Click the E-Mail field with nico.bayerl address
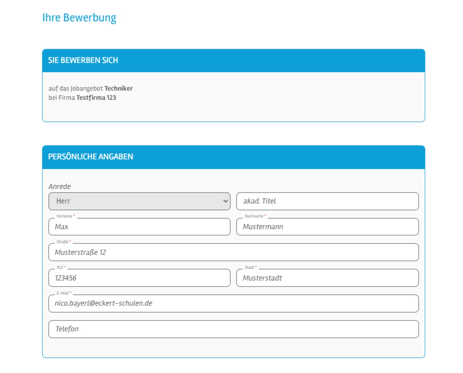The width and height of the screenshot is (463, 373). tap(234, 304)
